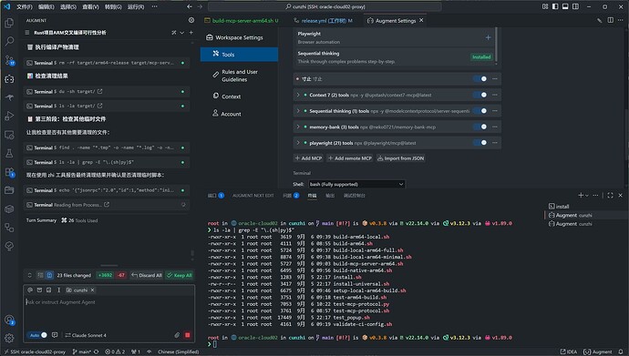Viewport: 629px width, 356px height.
Task: Select the AUGMENT NEXT EDIT panel tab
Action: (x=253, y=196)
